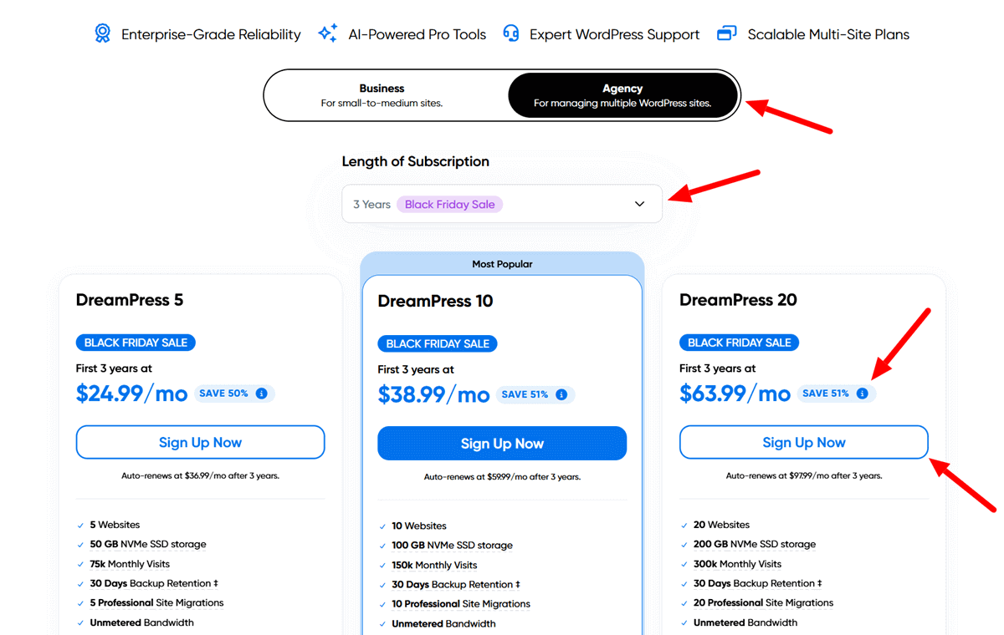Sign up for DreamPress 10
Viewport: 1004px width, 635px height.
[x=502, y=443]
